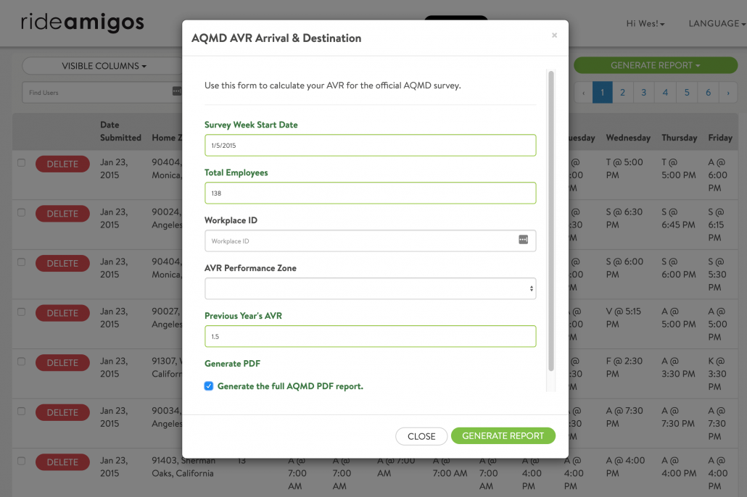Go to the previous page using the left arrow
Viewport: 747px width, 497px height.
pos(583,92)
